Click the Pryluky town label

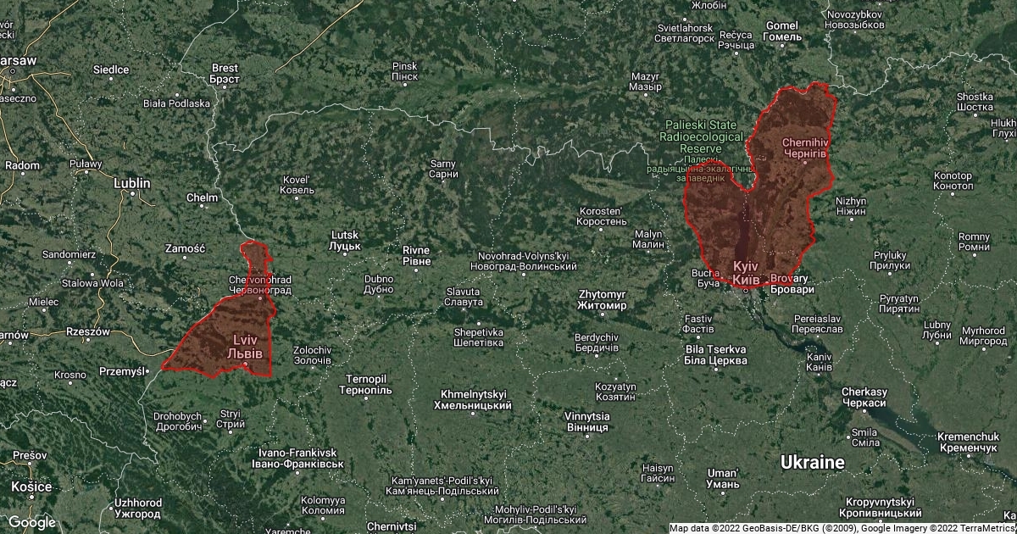(x=891, y=259)
